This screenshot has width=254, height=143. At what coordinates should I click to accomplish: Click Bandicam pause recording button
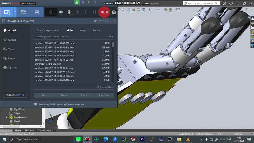click(94, 12)
